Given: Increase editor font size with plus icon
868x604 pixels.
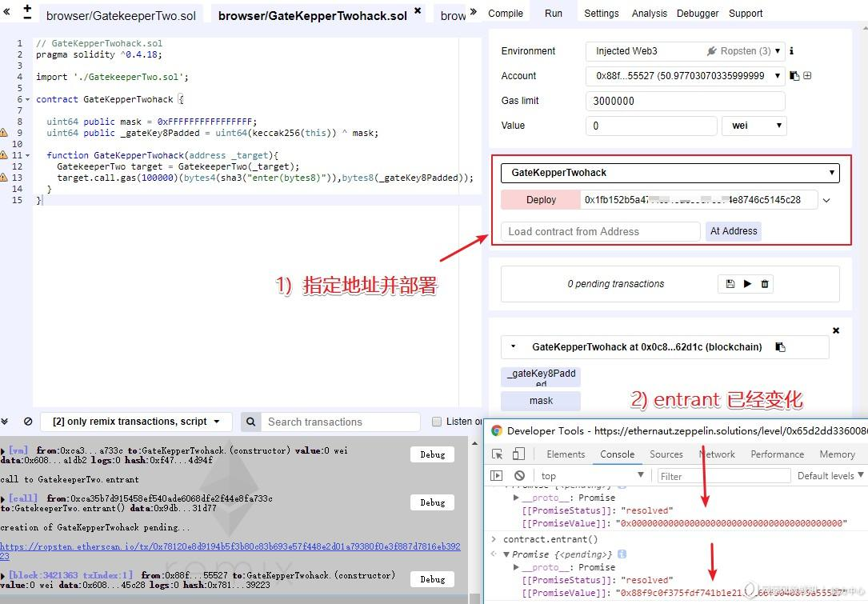Looking at the screenshot, I should 27,8.
